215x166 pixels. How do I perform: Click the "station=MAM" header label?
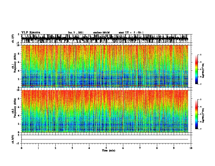101,33
